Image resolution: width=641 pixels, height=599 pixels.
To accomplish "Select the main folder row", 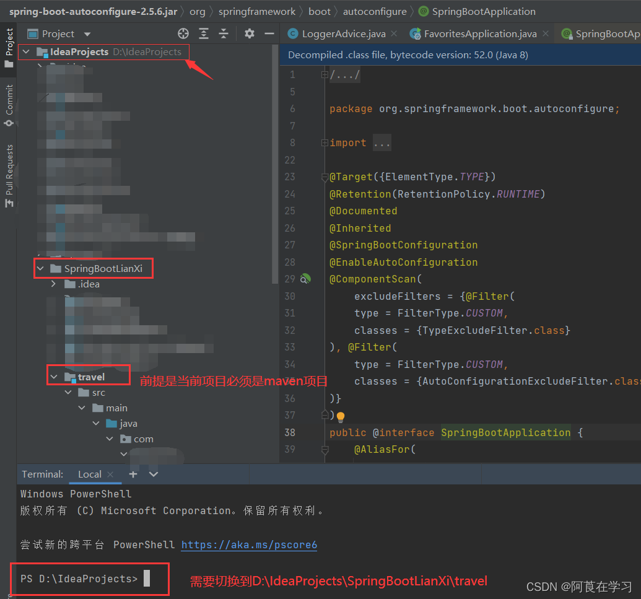I will click(110, 408).
